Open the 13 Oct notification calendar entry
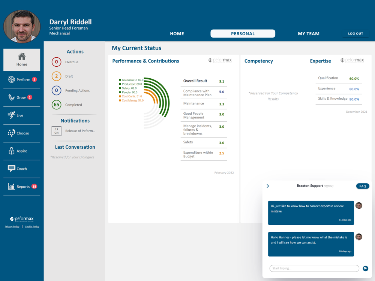Screen dimensions: 375x281 pyautogui.click(x=57, y=131)
